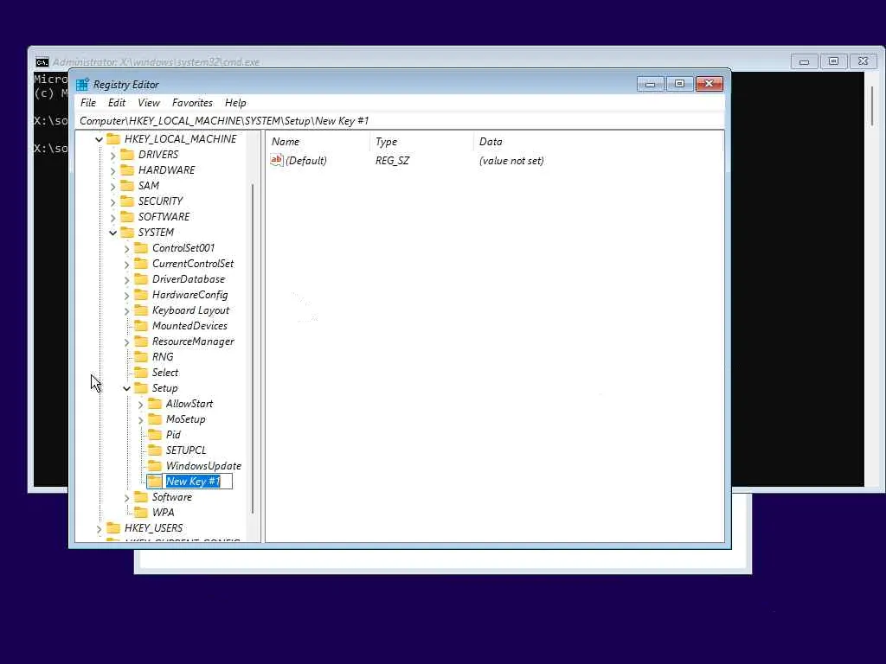Expand the SAM key
The image size is (886, 664).
pos(113,187)
